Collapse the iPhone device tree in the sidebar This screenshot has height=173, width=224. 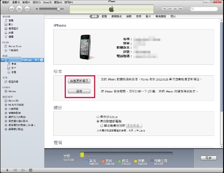[x=3, y=60]
